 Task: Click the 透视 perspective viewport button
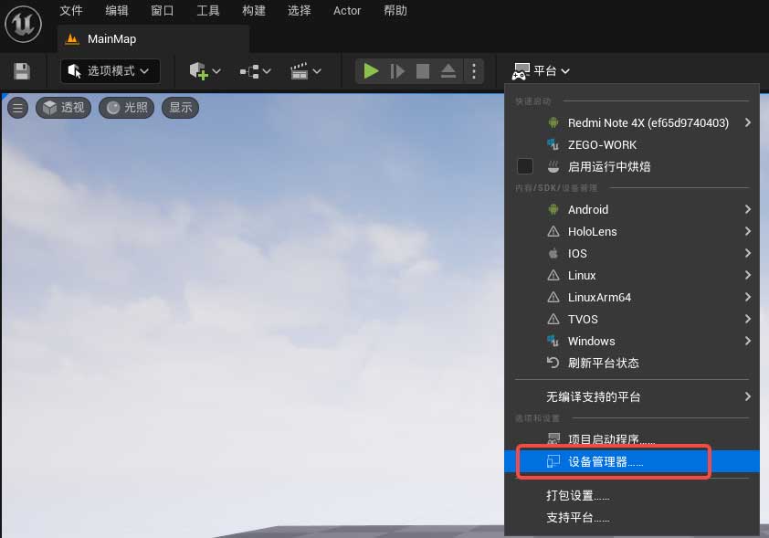tap(63, 108)
